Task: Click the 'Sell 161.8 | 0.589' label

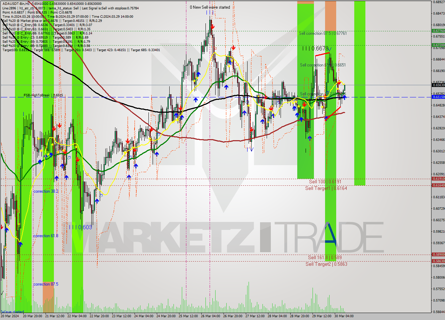Action: point(325,257)
